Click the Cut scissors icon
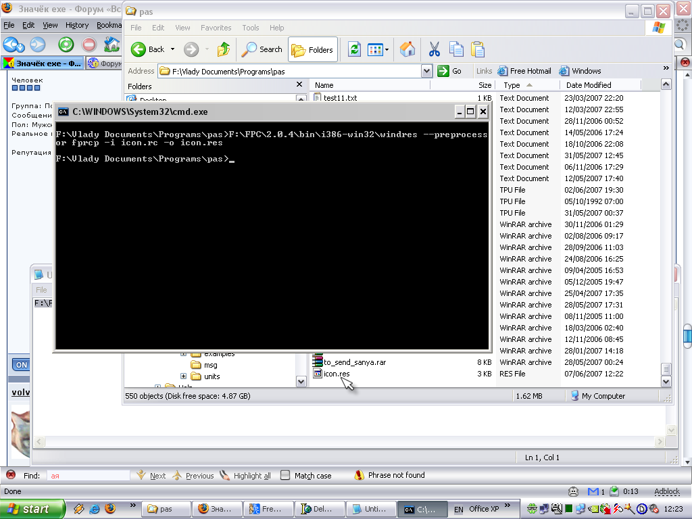The image size is (692, 519). pos(434,49)
